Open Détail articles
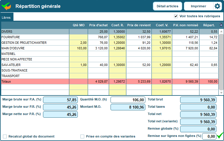Viewport: 224px width, 141px height. click(168, 6)
